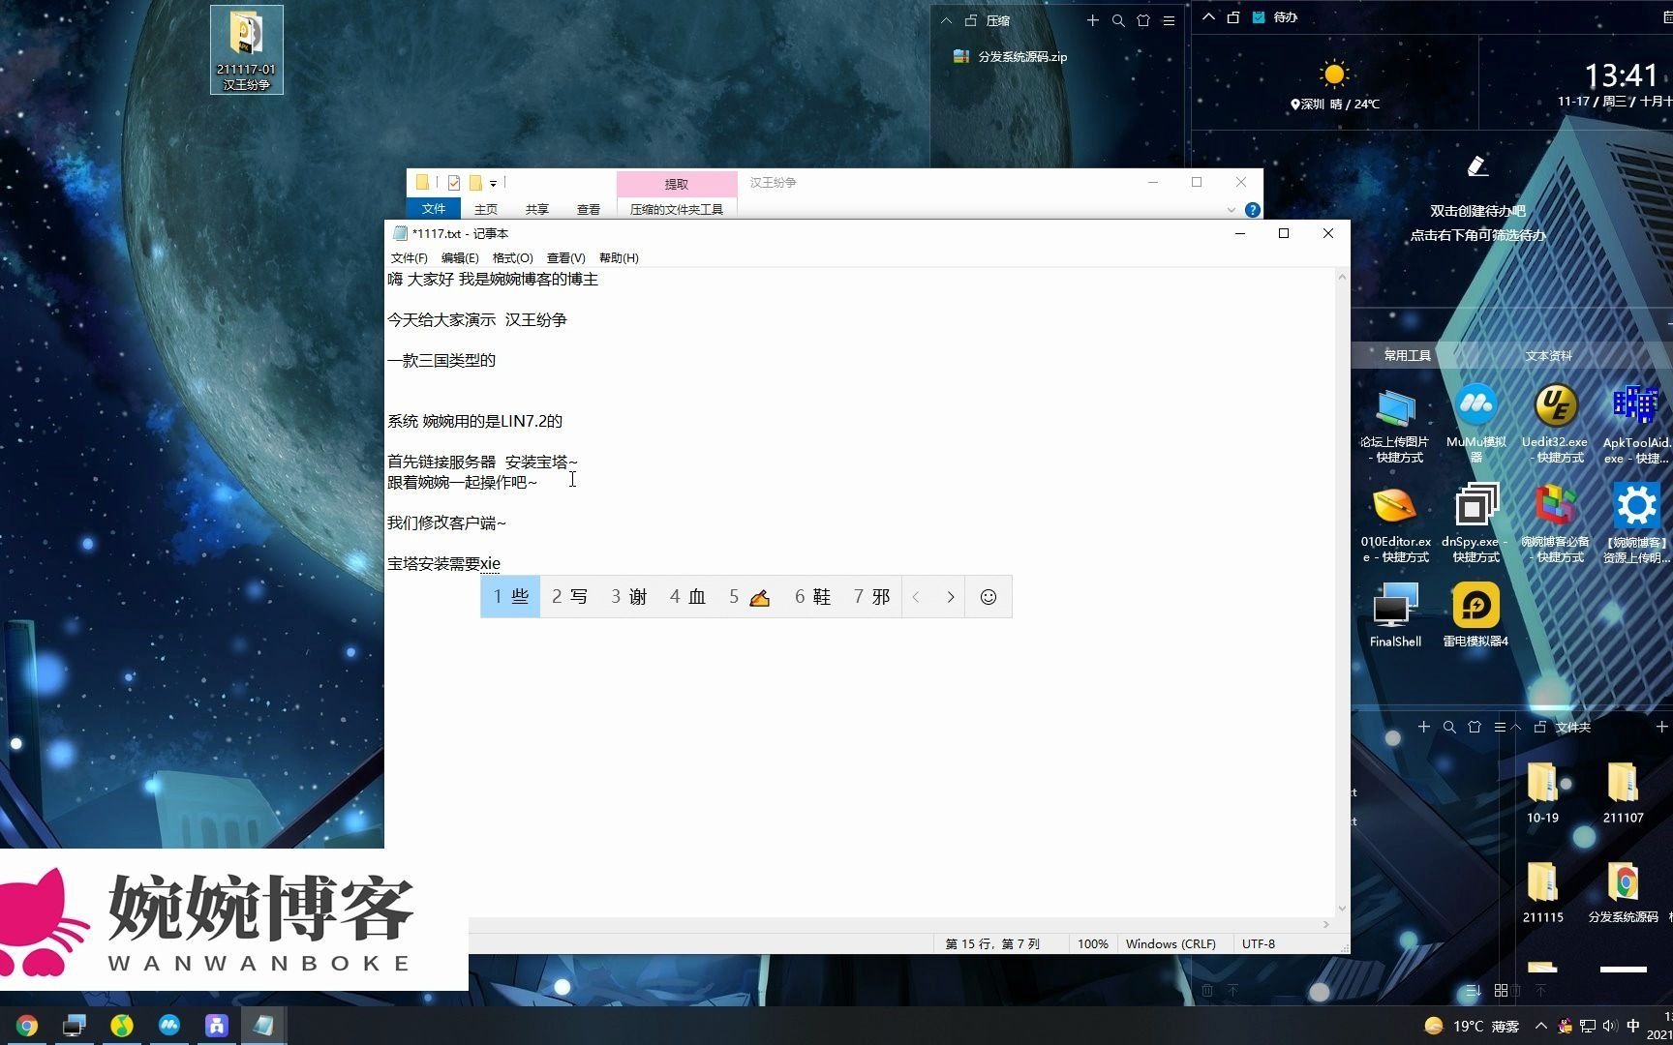Switch to the 文本资料 tab

click(1548, 355)
